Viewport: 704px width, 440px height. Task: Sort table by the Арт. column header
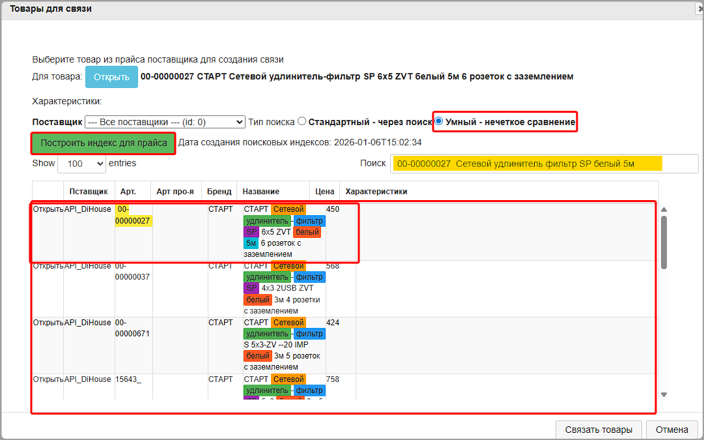pyautogui.click(x=128, y=192)
